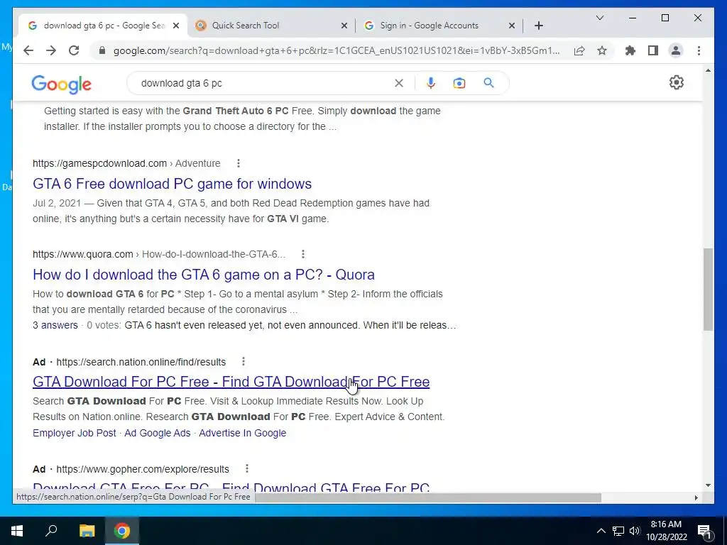This screenshot has height=545, width=727.
Task: Open volume control tray icon
Action: coord(634,531)
